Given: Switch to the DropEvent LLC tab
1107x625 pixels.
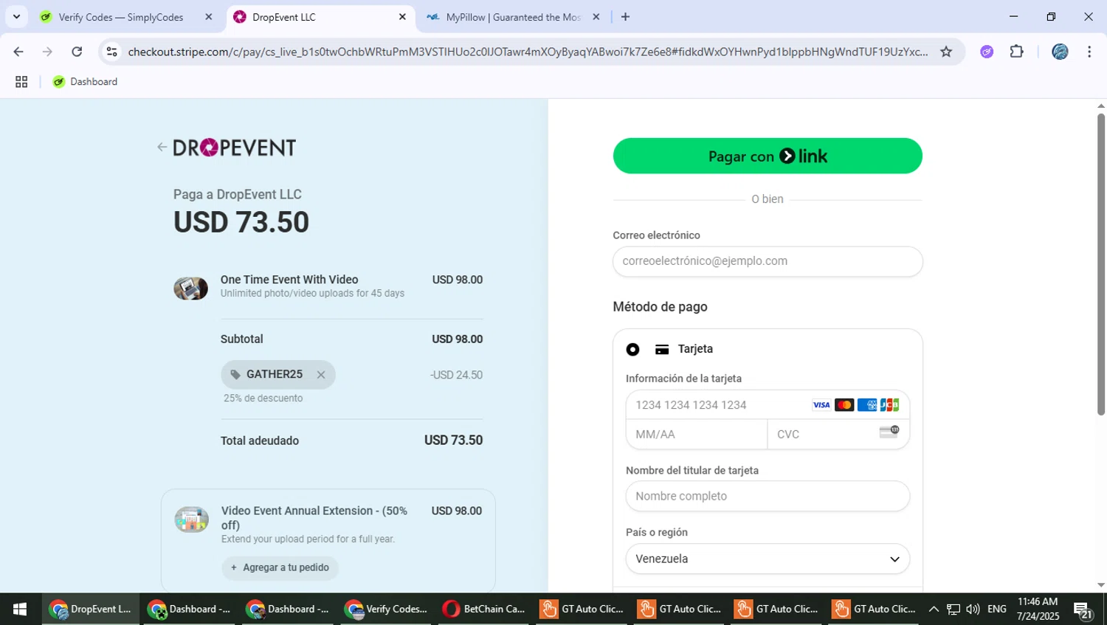Looking at the screenshot, I should point(319,17).
